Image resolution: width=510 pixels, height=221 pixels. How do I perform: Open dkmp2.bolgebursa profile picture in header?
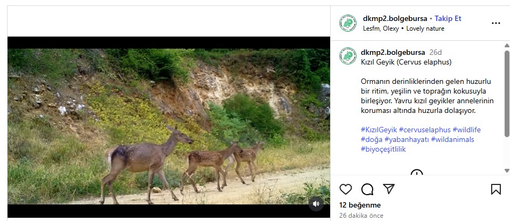[348, 23]
